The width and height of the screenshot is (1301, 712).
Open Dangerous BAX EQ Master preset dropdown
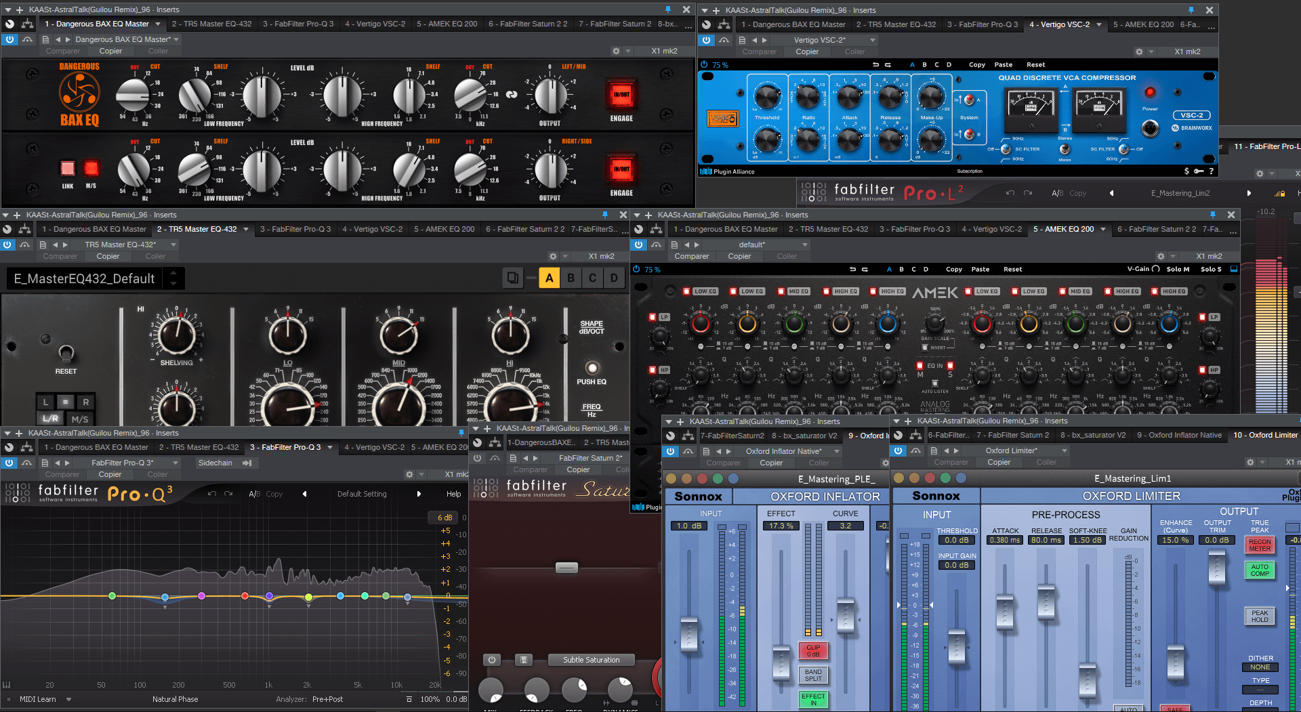tap(177, 39)
